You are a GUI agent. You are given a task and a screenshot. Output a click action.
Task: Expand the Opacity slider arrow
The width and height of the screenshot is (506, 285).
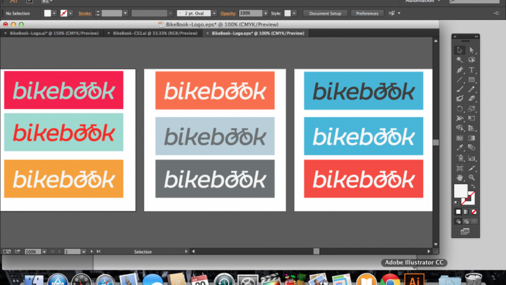pyautogui.click(x=266, y=13)
